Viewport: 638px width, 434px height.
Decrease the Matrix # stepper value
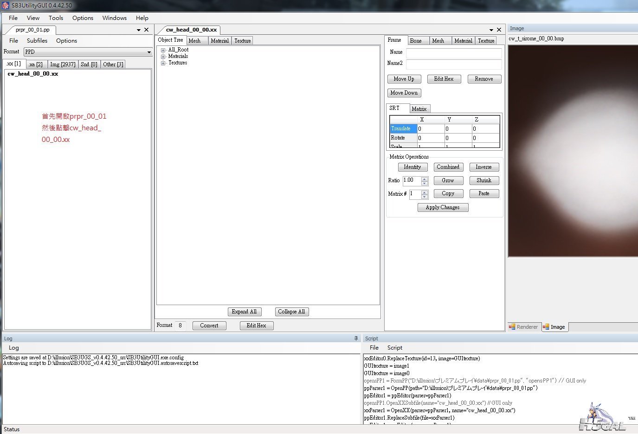click(424, 197)
